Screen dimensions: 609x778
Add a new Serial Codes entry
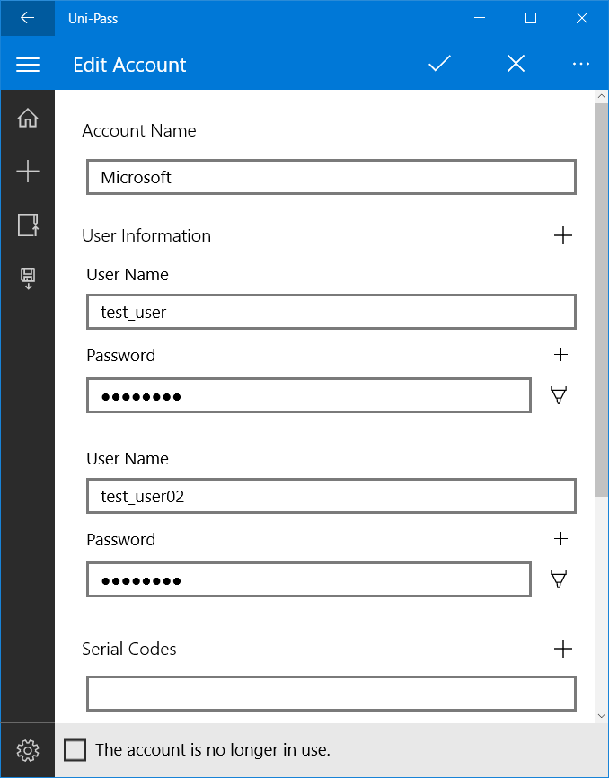coord(563,649)
